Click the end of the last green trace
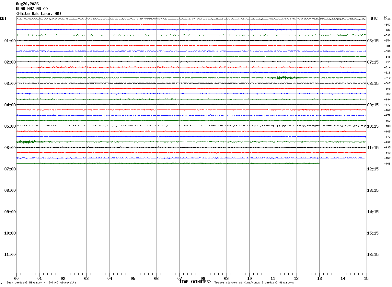This screenshot has height=287, width=392. tap(319, 163)
